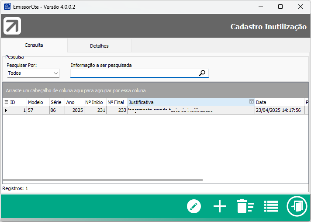Click the list view icon

click(271, 206)
